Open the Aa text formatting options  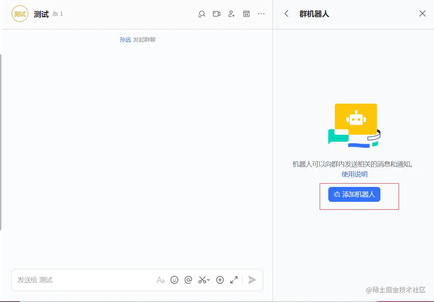160,280
